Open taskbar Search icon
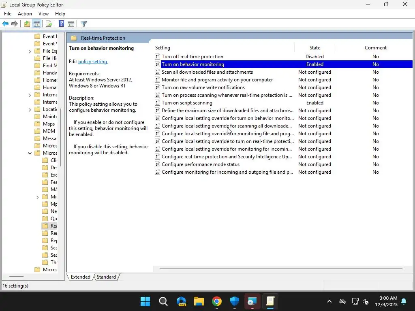This screenshot has height=311, width=415. [163, 301]
